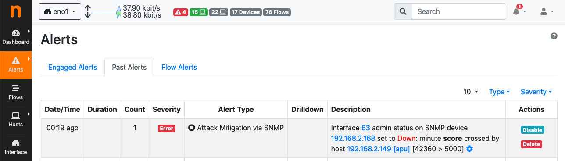
Task: Click the gray 22 remote hosts badge
Action: click(x=219, y=12)
